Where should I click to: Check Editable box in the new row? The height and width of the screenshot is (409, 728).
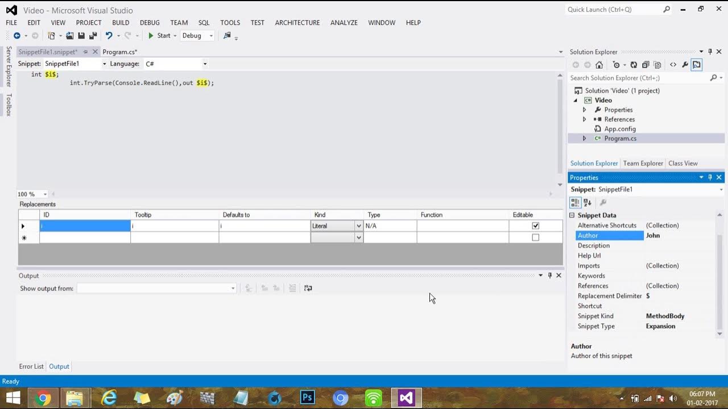point(535,237)
